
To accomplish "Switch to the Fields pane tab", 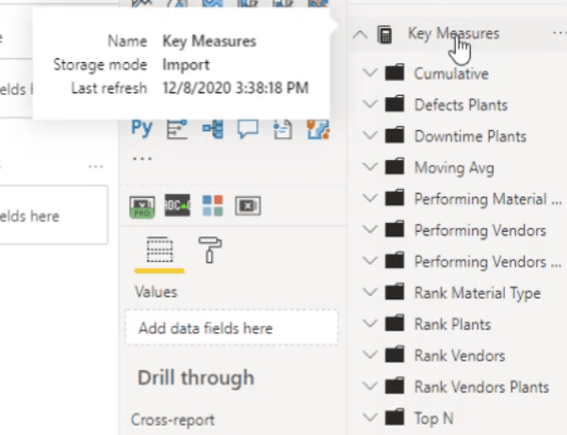I will (159, 250).
